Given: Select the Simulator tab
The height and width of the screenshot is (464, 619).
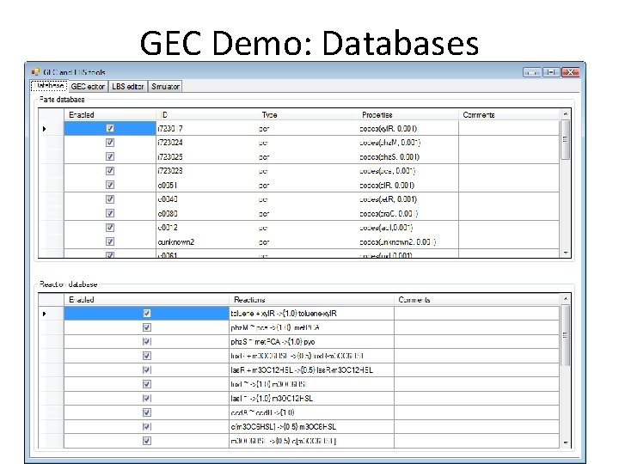Looking at the screenshot, I should pos(165,87).
